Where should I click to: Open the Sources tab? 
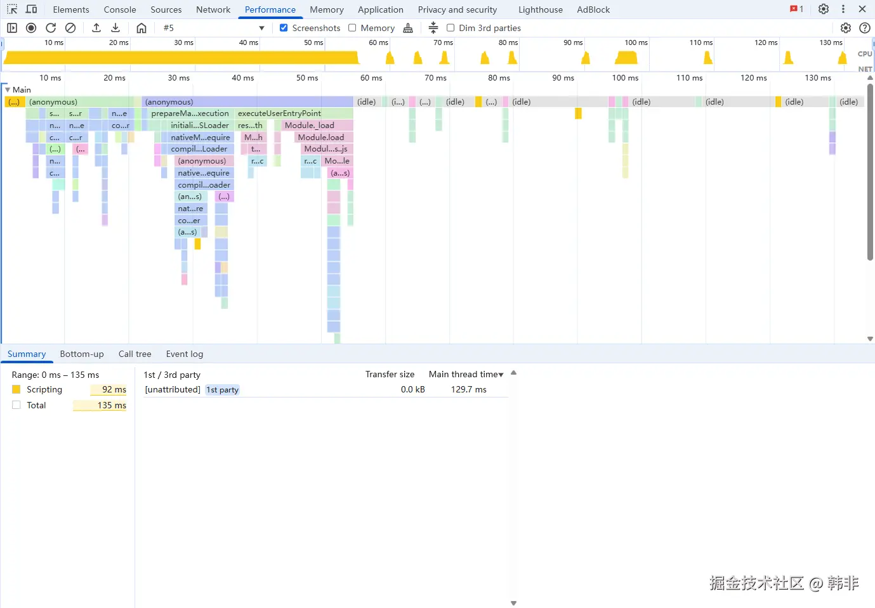pyautogui.click(x=166, y=10)
